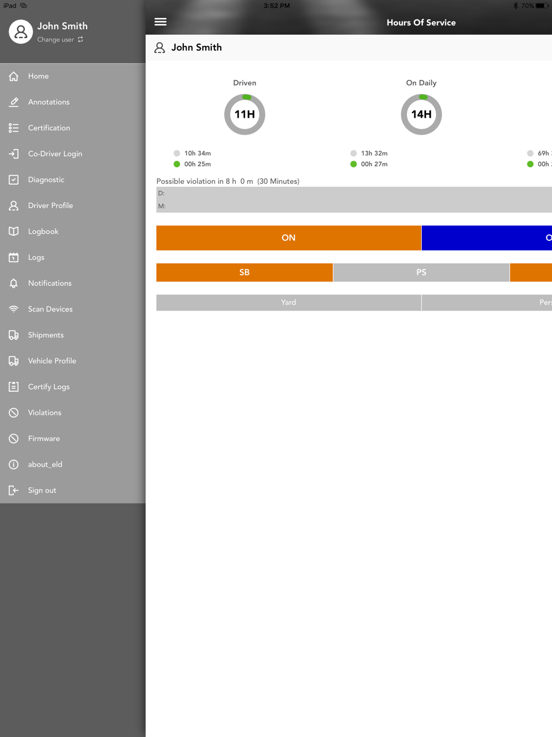Click the Shipments truck icon
Image resolution: width=552 pixels, height=737 pixels.
click(14, 335)
